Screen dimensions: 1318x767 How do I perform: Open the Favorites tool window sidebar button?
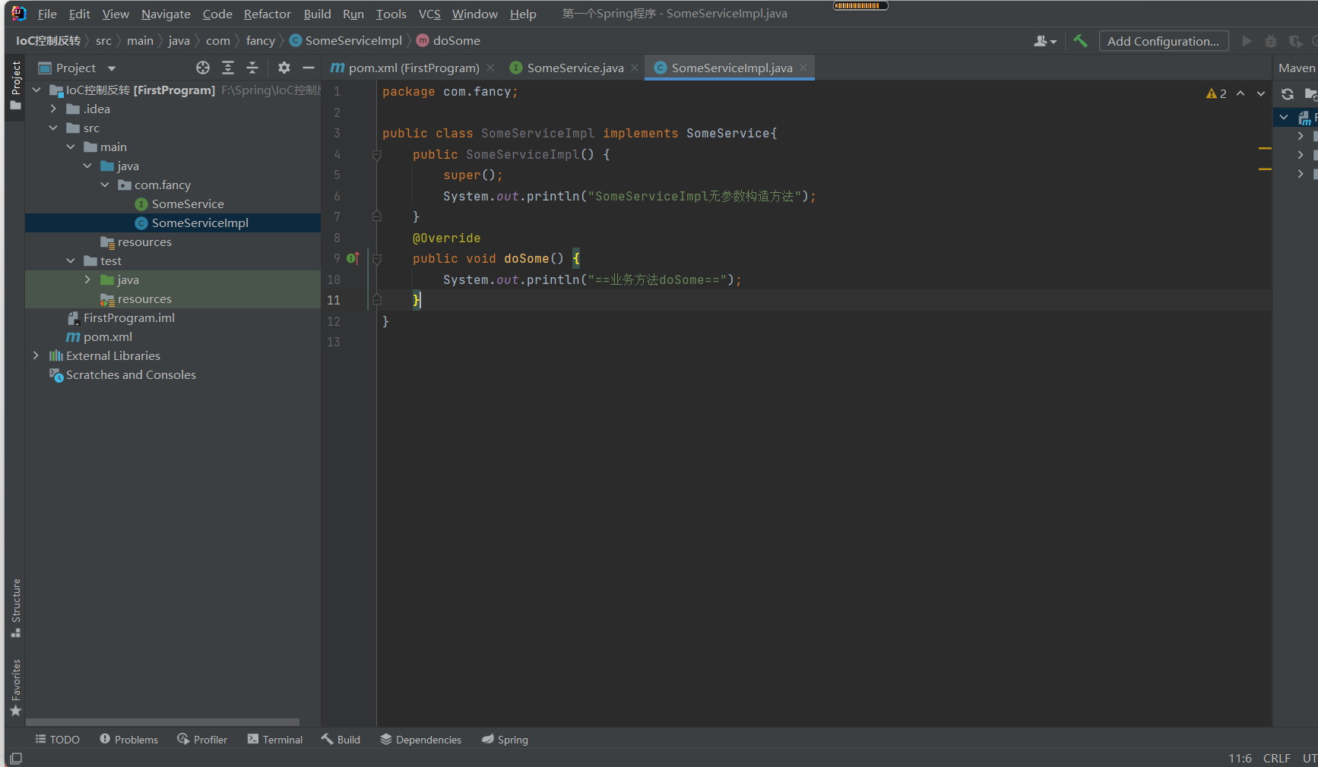coord(15,687)
